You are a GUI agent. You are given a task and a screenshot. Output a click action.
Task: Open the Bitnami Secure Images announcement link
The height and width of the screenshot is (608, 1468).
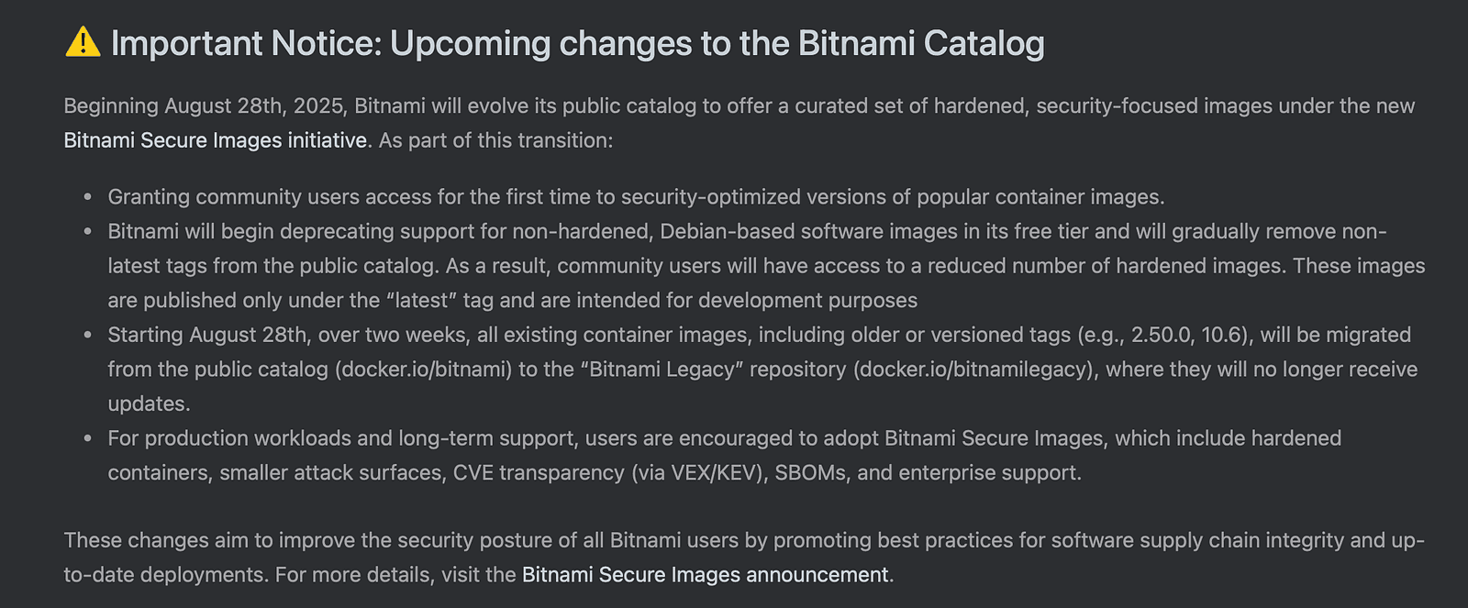[705, 575]
